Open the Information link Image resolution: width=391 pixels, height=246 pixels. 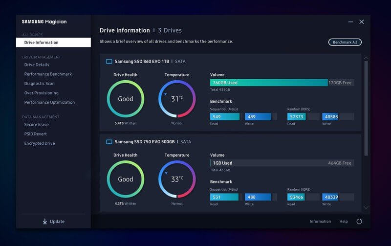(320, 221)
